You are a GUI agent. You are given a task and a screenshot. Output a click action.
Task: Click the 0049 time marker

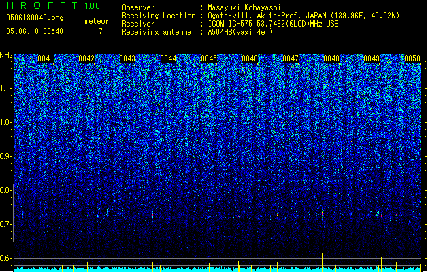[x=372, y=58]
